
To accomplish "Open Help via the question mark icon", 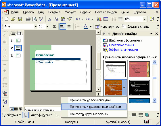I will [152, 19].
